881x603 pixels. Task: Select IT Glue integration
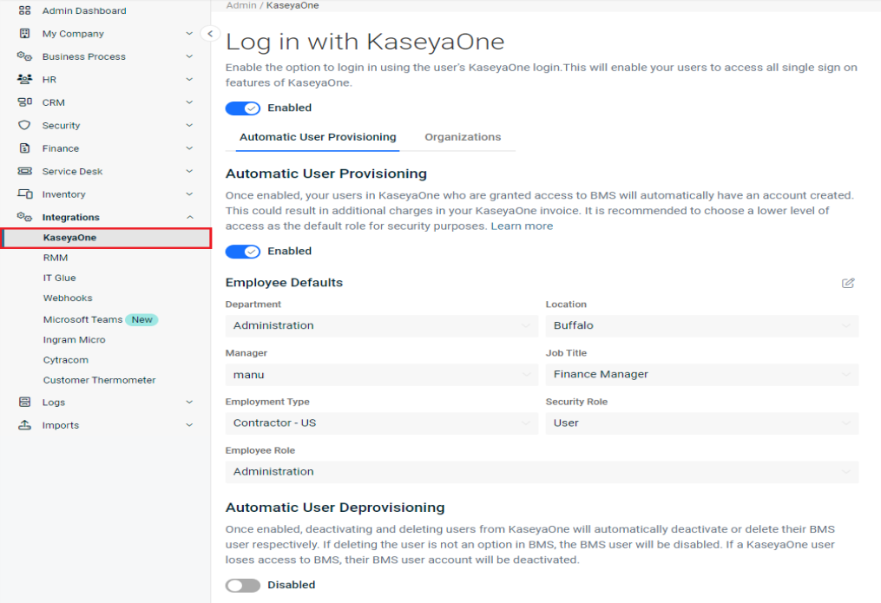tap(59, 278)
